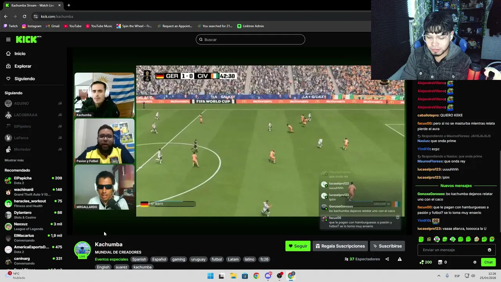This screenshot has height=282, width=501.
Task: Toggle notifications icon for ElPipebro
Action: pos(60,127)
